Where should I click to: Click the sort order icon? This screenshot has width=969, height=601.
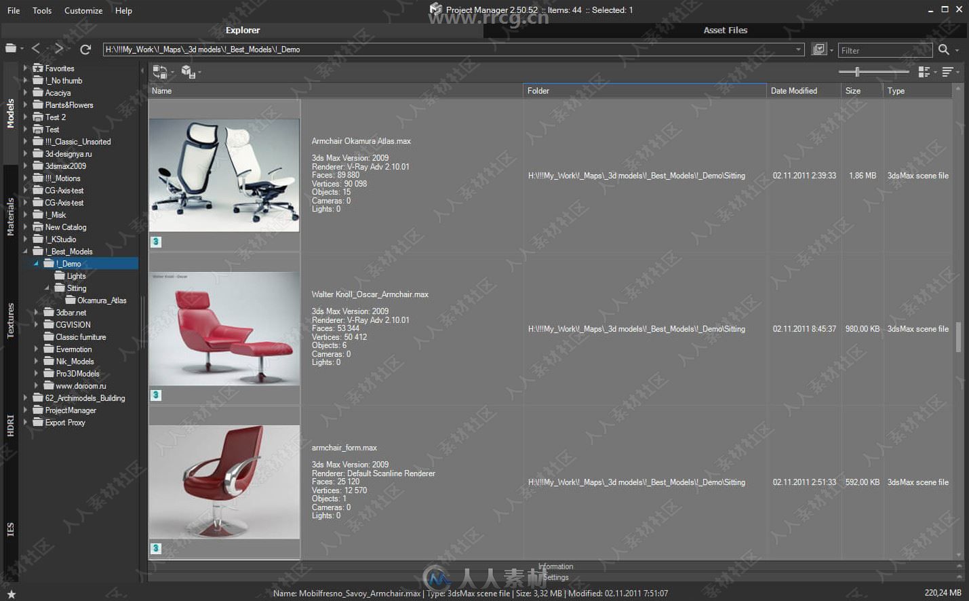pyautogui.click(x=947, y=71)
